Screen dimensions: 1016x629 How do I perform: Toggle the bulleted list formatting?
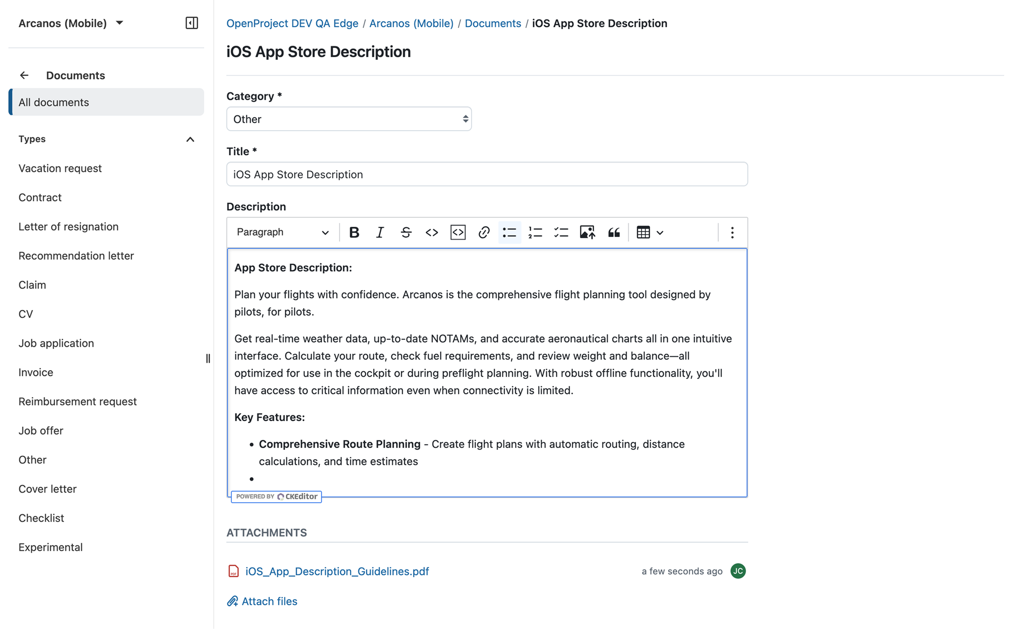pos(509,232)
